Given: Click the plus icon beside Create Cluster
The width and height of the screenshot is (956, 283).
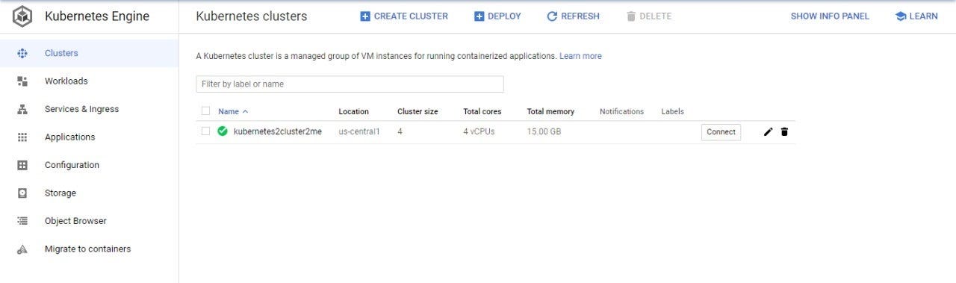Looking at the screenshot, I should coord(365,16).
